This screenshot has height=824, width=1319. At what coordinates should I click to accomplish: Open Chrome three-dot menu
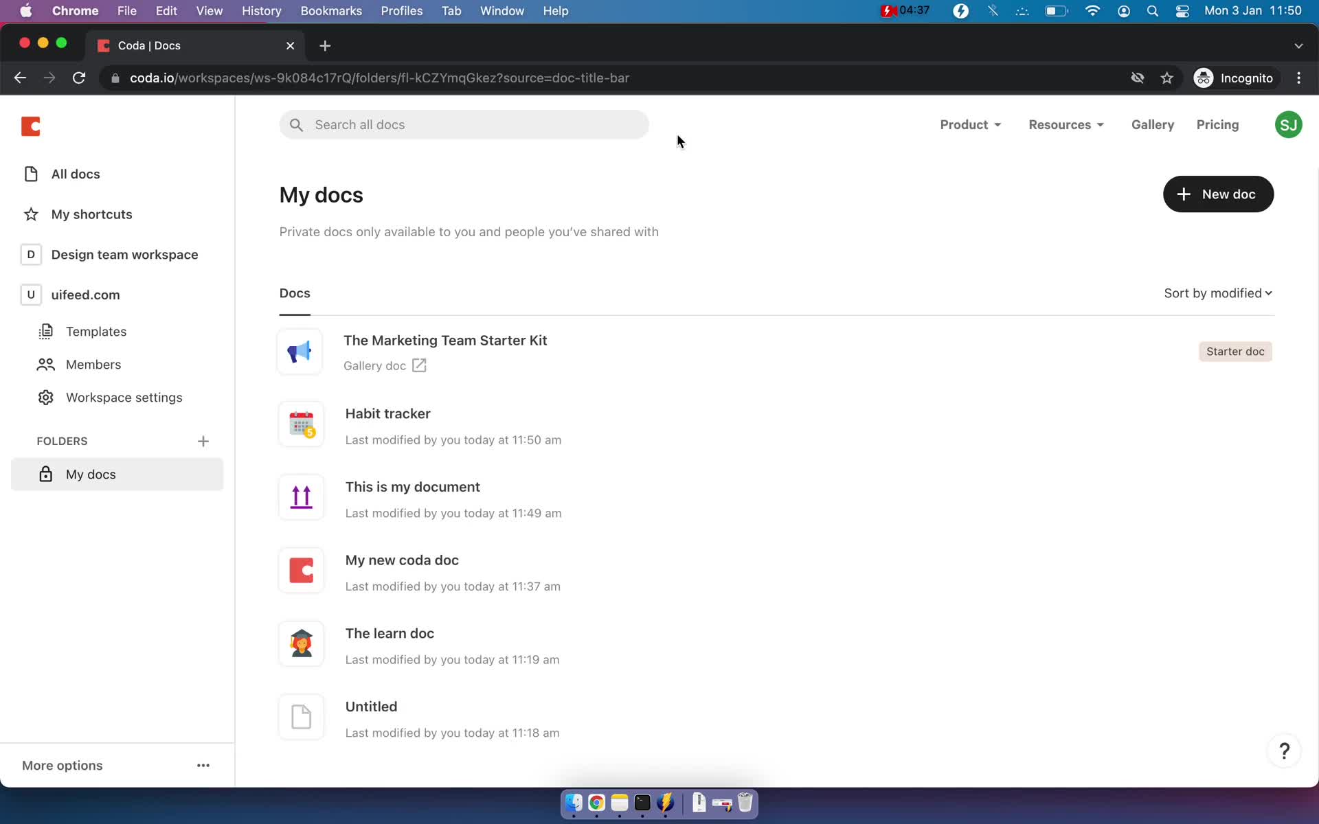pyautogui.click(x=1298, y=78)
